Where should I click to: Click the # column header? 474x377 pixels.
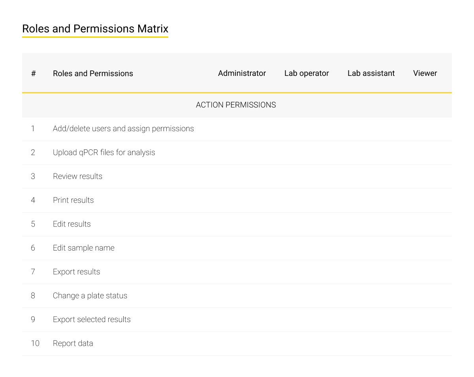tap(34, 74)
